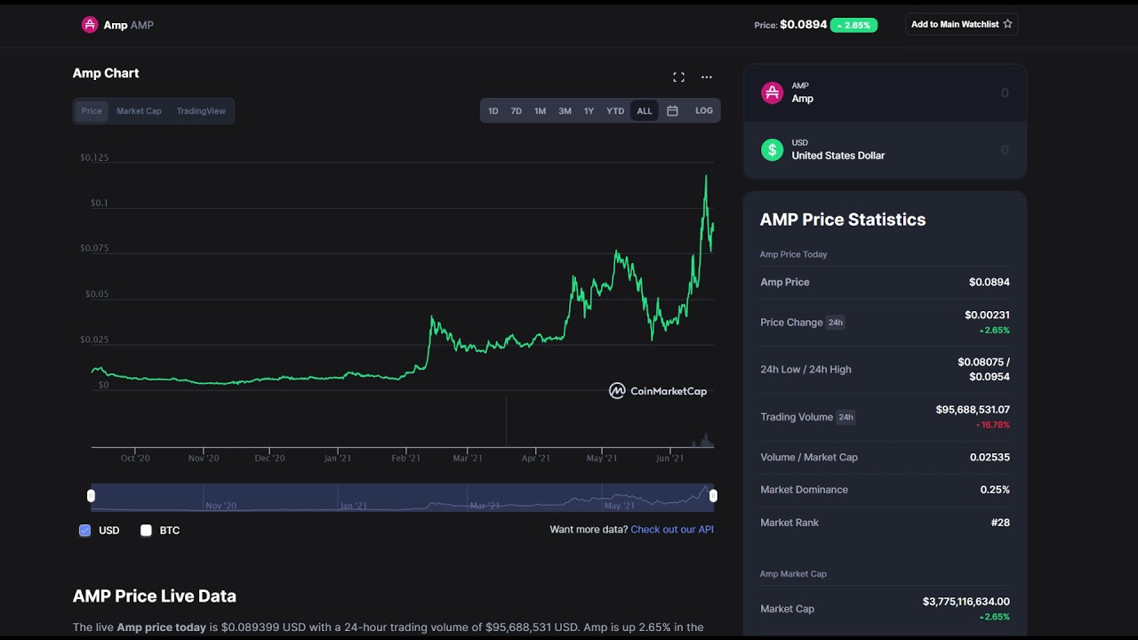Image resolution: width=1138 pixels, height=640 pixels.
Task: Open the chart three-dot more options
Action: point(707,77)
